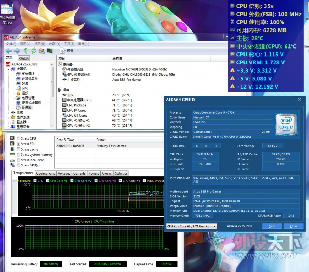Switch to 收藏夹 favorites tab
Screen dimensions: 309x272
pyautogui.click(x=24, y=58)
